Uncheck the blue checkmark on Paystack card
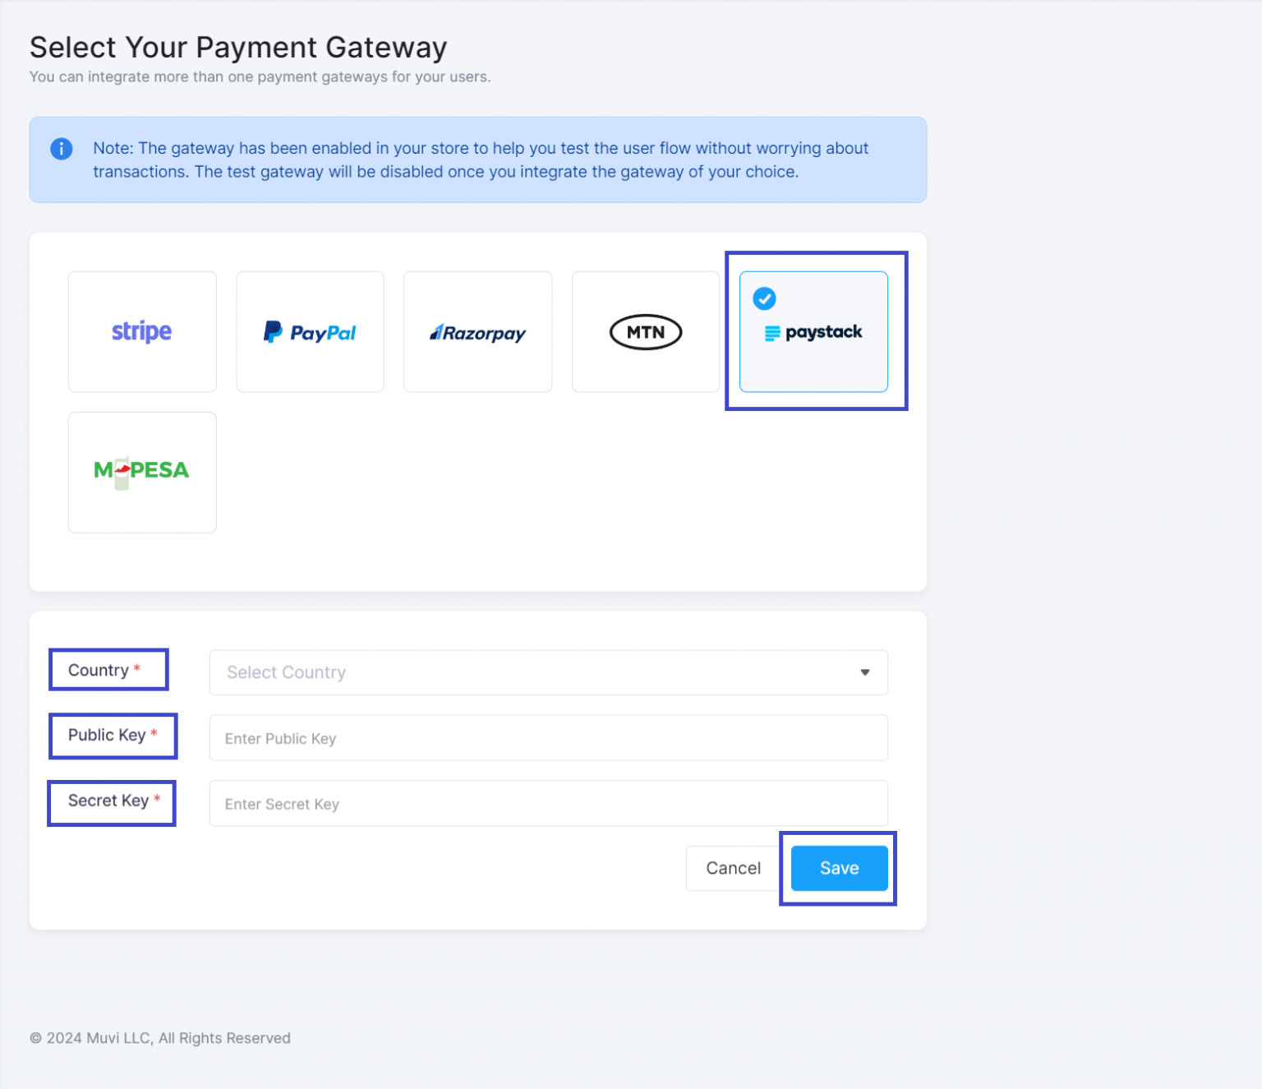Viewport: 1262px width, 1089px height. 764,298
